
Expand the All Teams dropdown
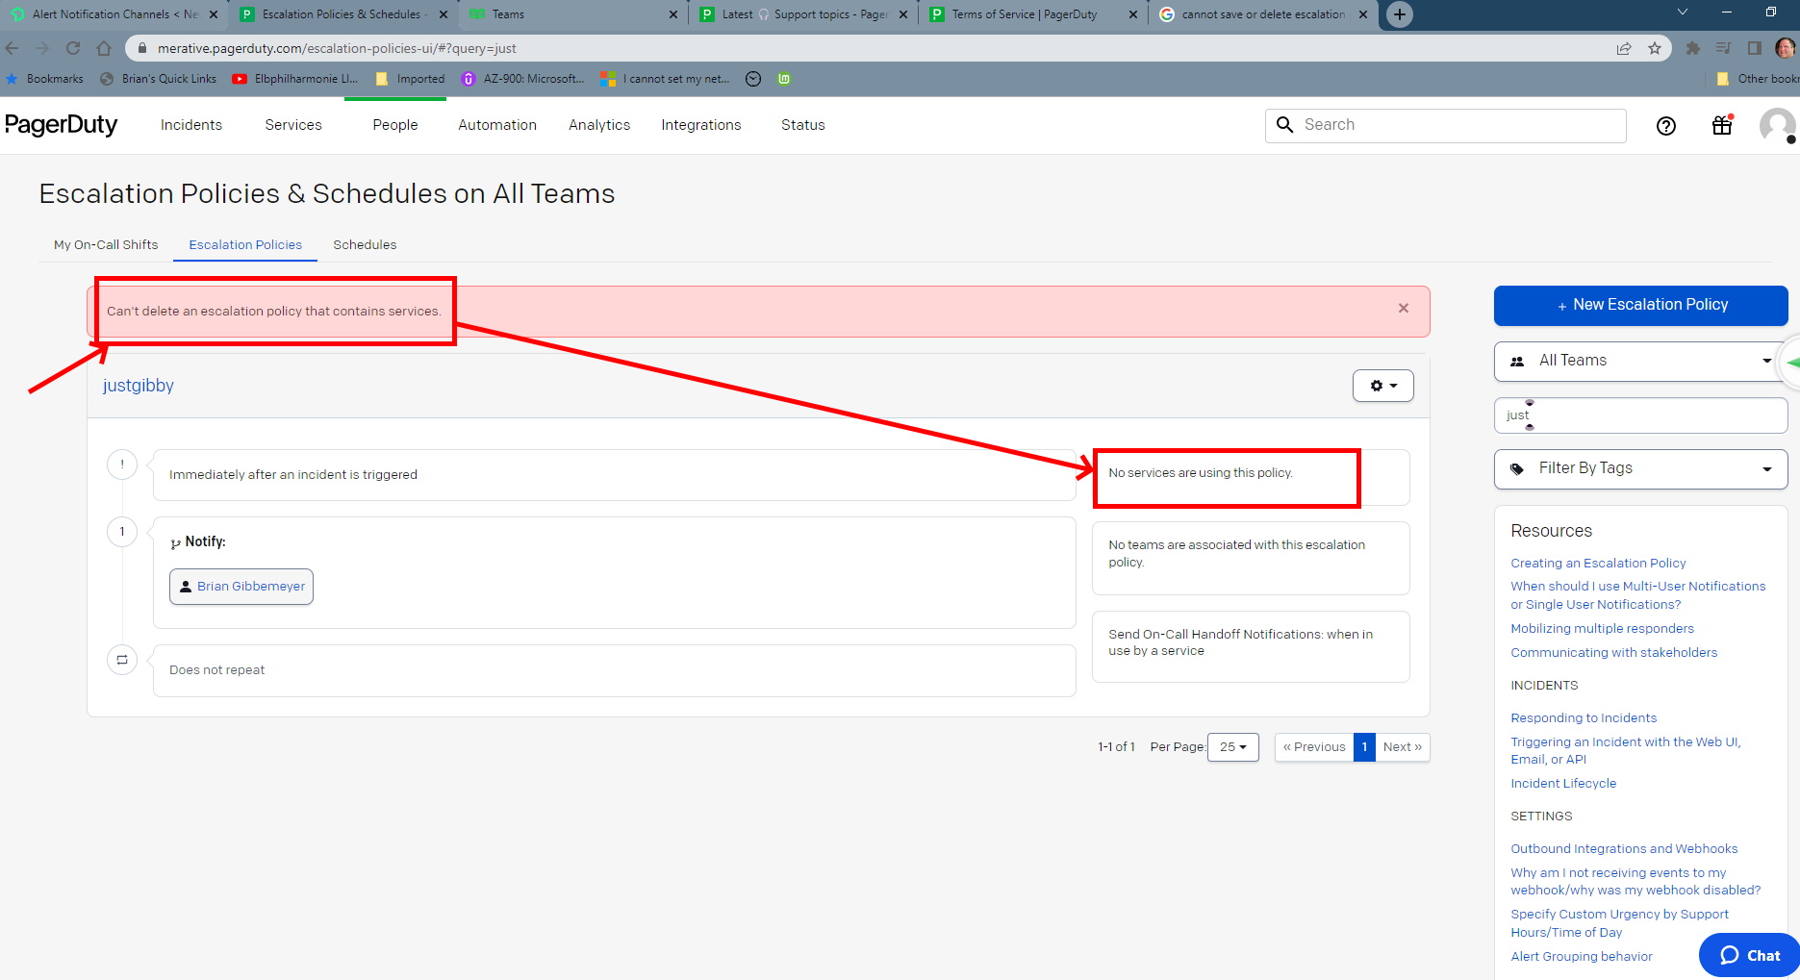[1640, 361]
